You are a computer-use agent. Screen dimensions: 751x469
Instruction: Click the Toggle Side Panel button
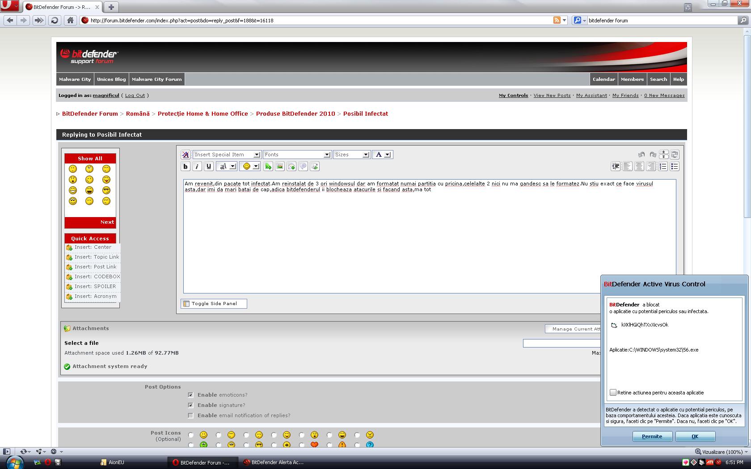214,304
